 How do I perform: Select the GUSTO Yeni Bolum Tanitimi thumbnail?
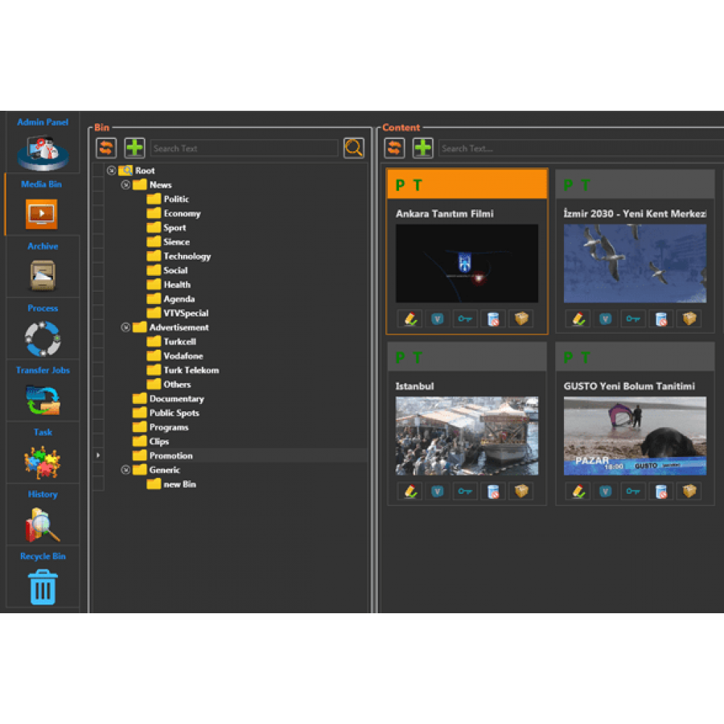coord(635,436)
